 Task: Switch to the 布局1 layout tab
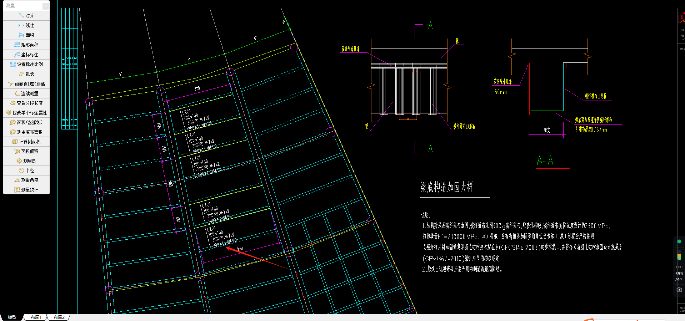tap(36, 317)
